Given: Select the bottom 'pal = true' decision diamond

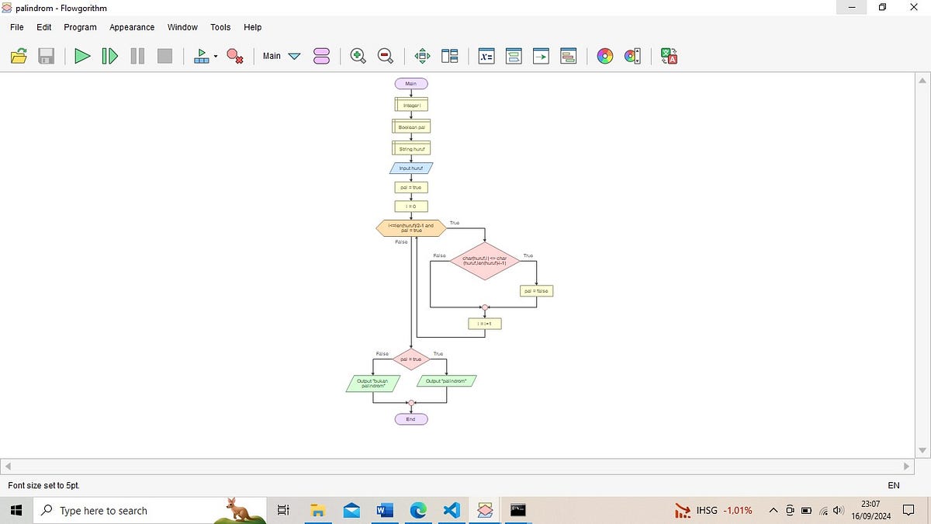Looking at the screenshot, I should pos(411,359).
